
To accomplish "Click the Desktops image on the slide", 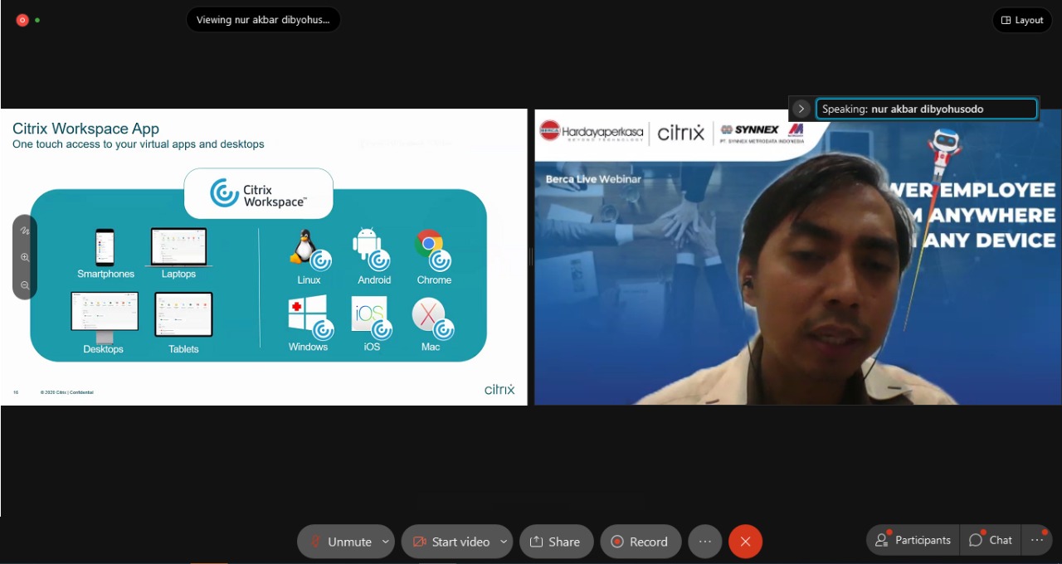I will pos(105,317).
